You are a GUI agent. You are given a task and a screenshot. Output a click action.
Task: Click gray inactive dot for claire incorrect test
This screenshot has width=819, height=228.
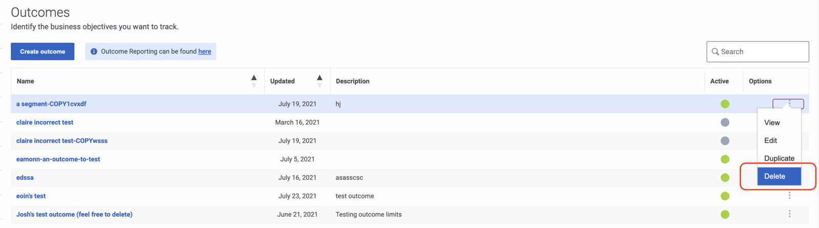click(x=725, y=122)
